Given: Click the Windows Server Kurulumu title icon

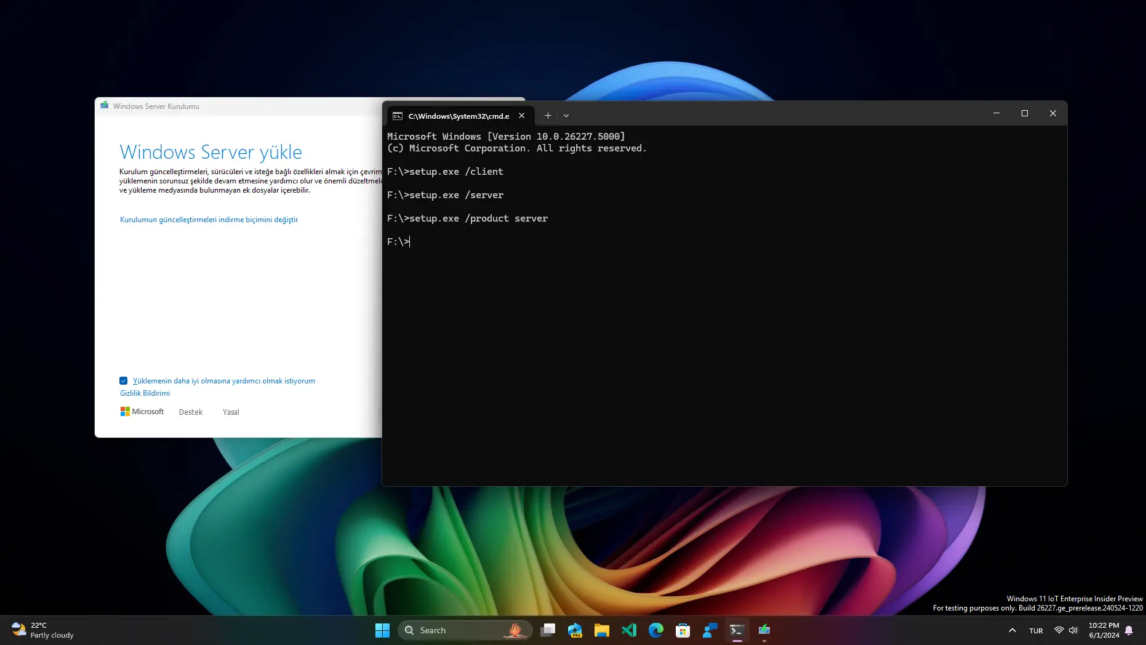Looking at the screenshot, I should pos(105,106).
